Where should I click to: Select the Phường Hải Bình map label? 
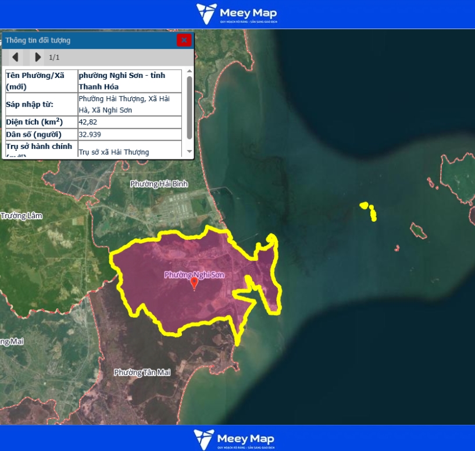pos(159,184)
